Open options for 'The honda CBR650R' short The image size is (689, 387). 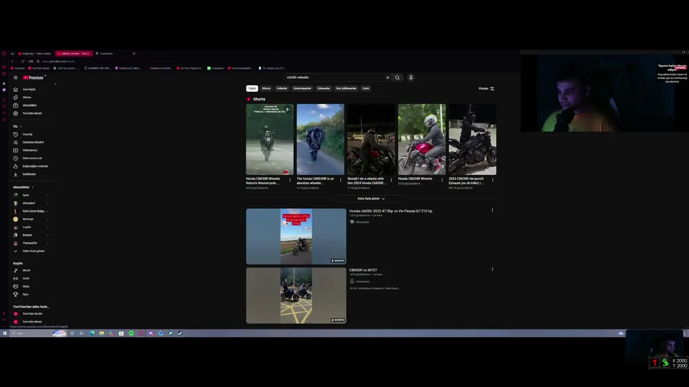pyautogui.click(x=340, y=180)
